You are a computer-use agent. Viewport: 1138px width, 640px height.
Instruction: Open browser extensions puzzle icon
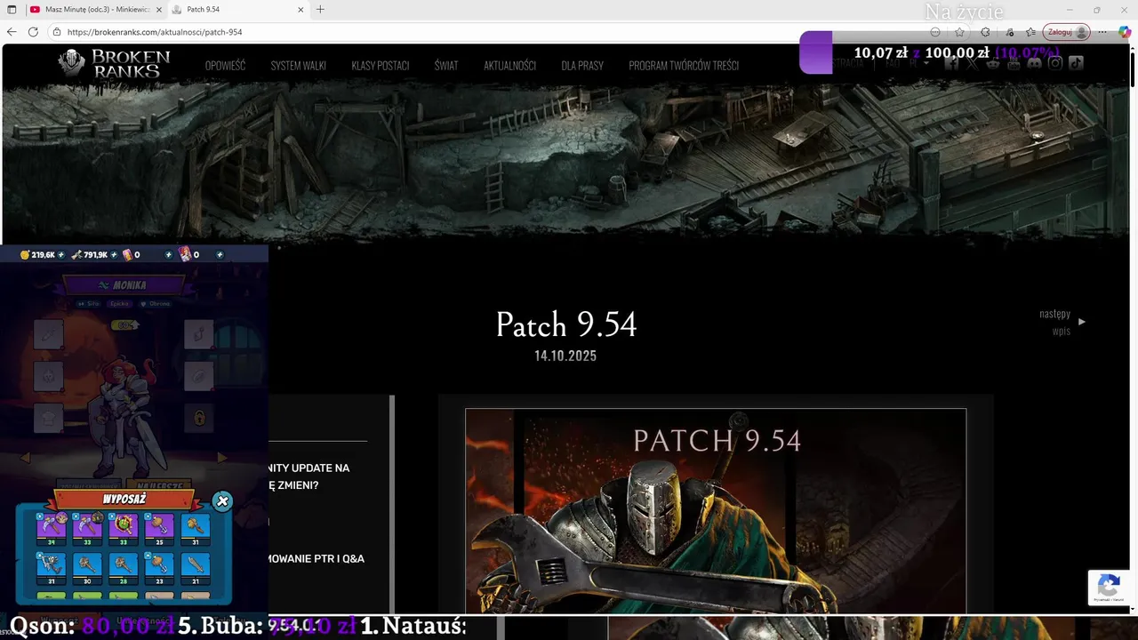[x=984, y=32]
